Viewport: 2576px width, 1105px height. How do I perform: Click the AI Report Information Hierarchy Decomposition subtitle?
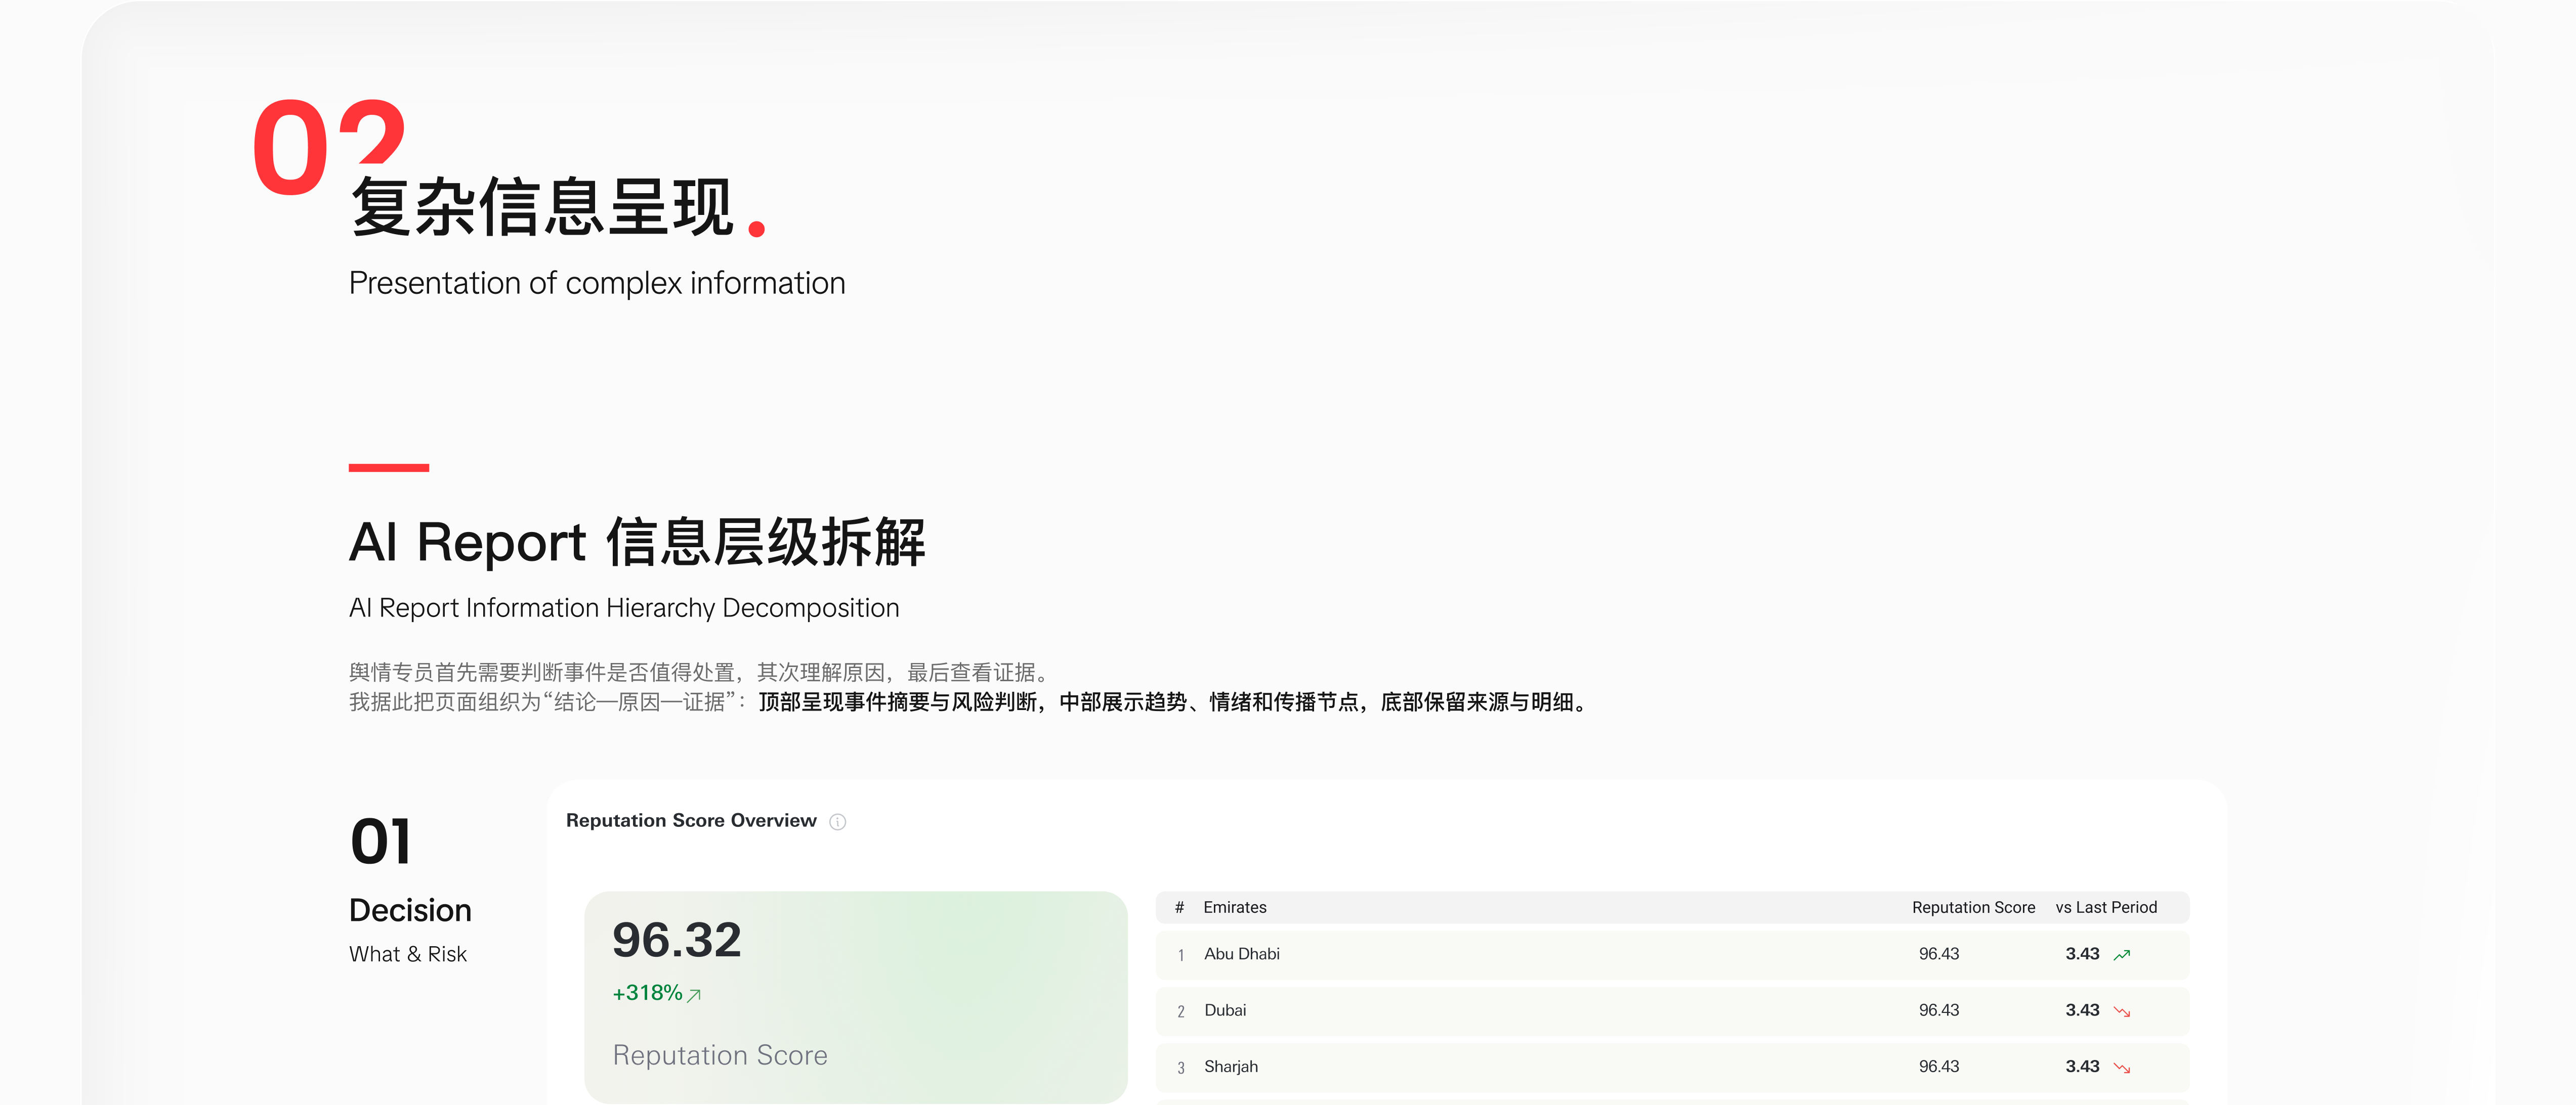(x=624, y=607)
